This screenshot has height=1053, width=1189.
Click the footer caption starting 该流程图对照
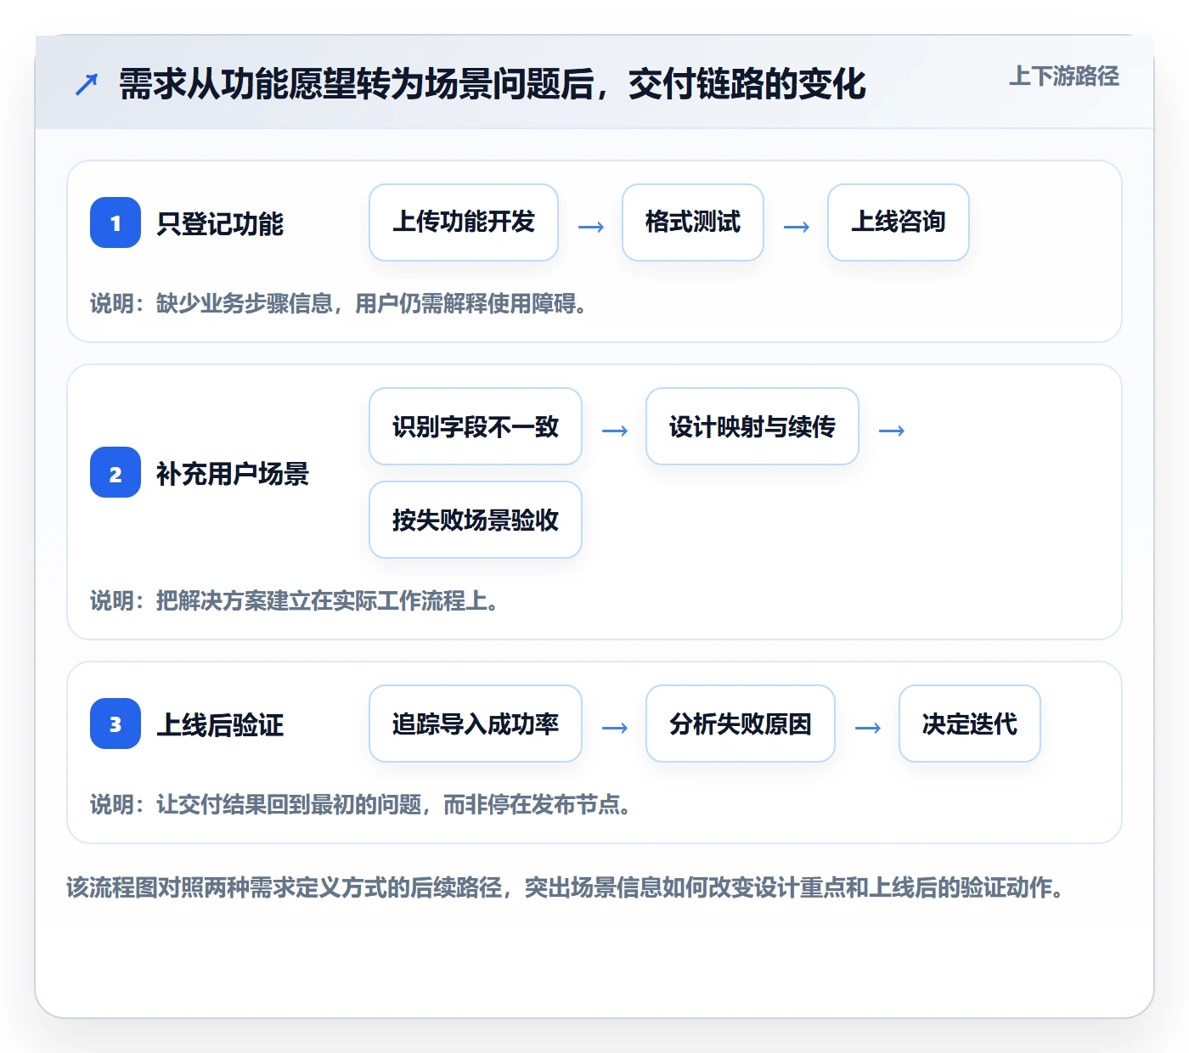(x=565, y=887)
